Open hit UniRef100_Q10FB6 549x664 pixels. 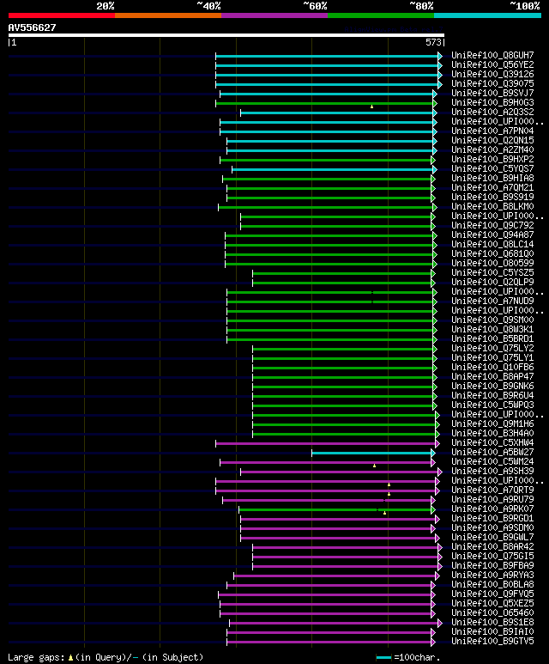(x=492, y=367)
